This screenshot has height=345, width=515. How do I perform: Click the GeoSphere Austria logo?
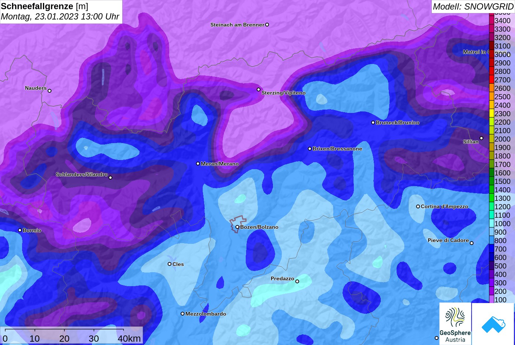455,324
